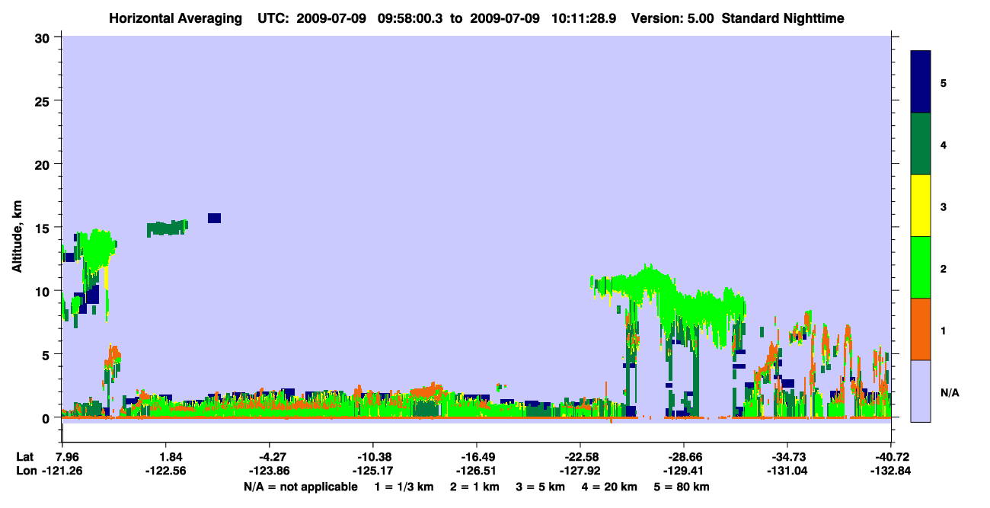This screenshot has height=508, width=990.
Task: Click the '4 = 20 km' legend entry
Action: (x=611, y=487)
